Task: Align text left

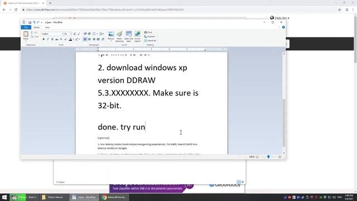Action: coord(85,39)
